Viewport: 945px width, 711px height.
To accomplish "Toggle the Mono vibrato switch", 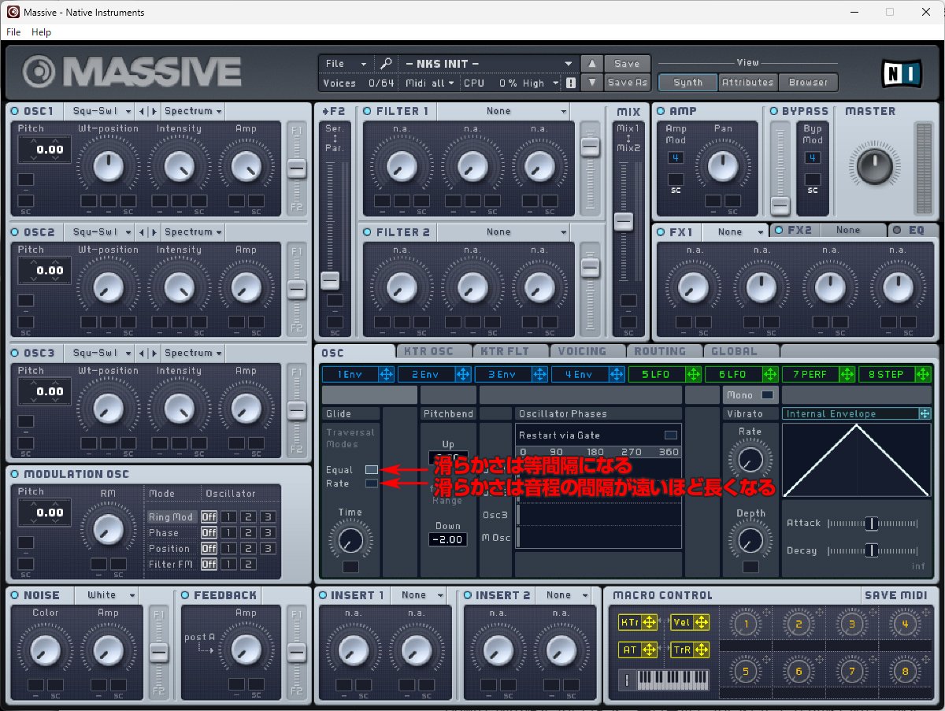I will pos(767,395).
